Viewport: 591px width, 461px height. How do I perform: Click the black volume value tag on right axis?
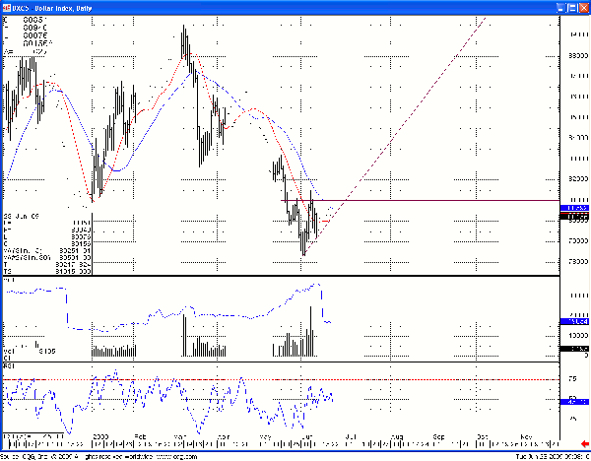click(x=573, y=349)
